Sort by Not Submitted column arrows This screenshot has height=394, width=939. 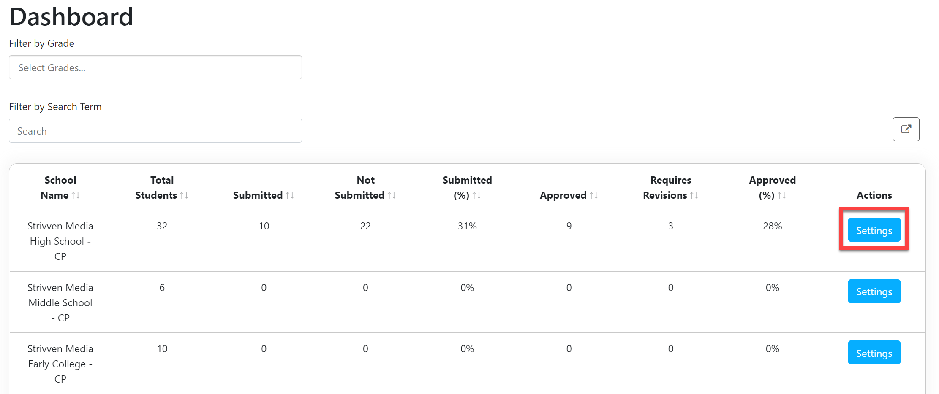pyautogui.click(x=392, y=195)
